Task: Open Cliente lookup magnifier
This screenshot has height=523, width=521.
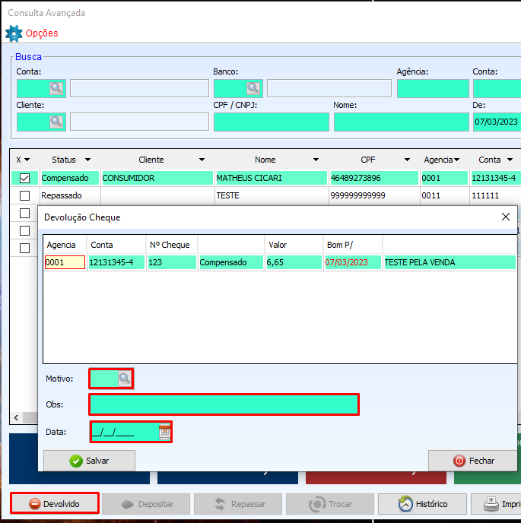Action: tap(56, 122)
